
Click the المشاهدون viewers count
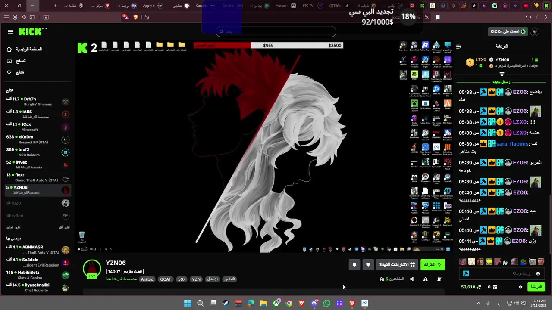392,279
